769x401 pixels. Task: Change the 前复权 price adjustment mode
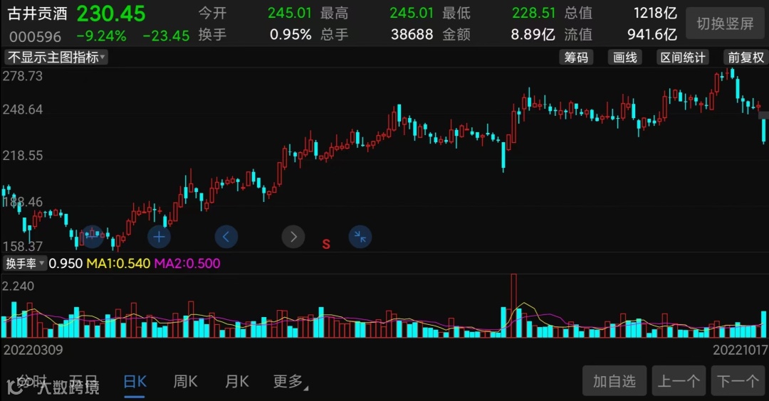[746, 58]
